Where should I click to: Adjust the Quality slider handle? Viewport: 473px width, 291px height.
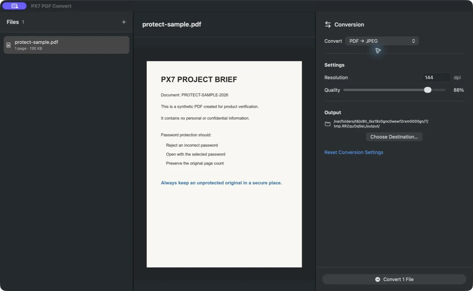pos(428,90)
